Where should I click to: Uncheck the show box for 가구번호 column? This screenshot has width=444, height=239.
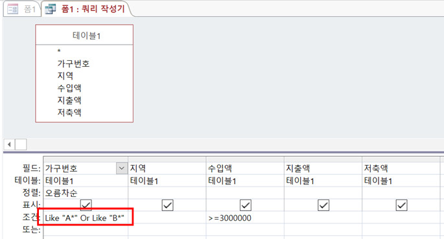click(x=86, y=205)
